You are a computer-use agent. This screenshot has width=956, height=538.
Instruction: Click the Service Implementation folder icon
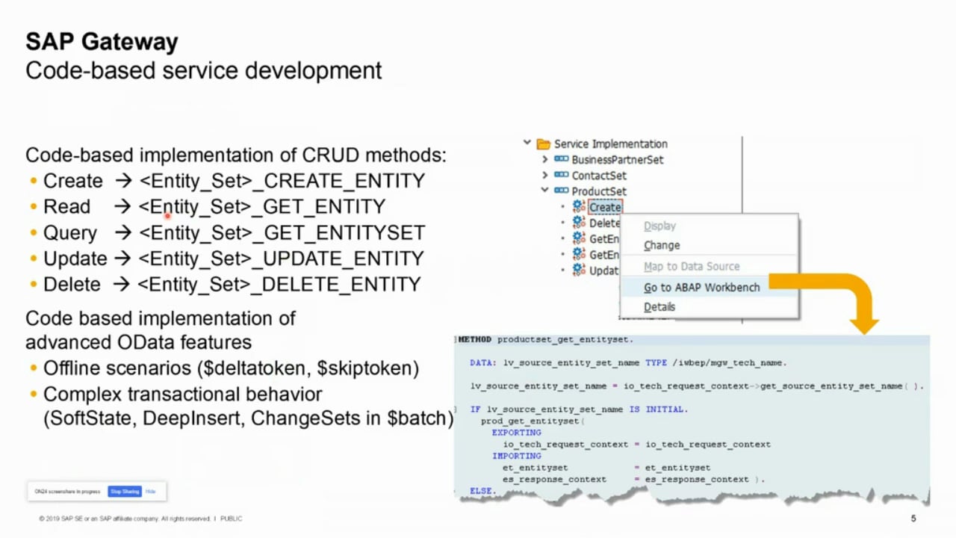543,143
